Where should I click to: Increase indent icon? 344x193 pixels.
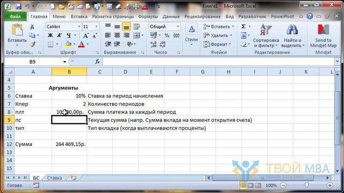(117, 44)
